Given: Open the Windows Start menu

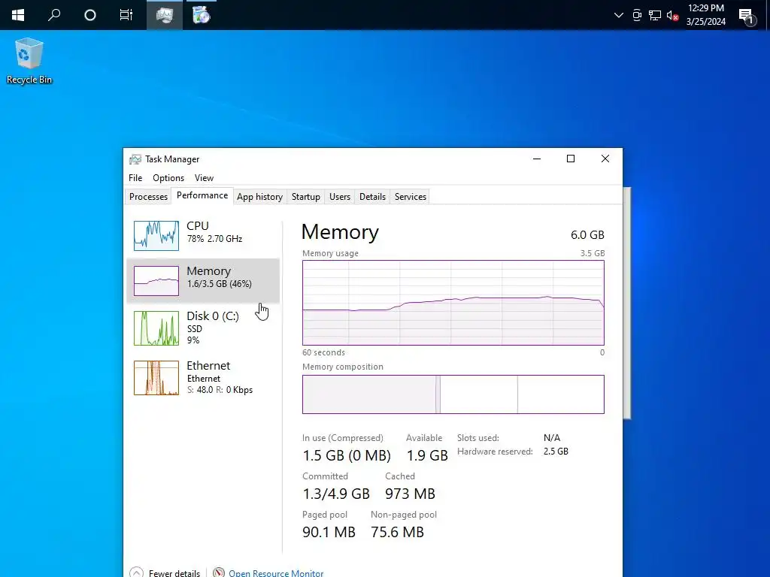Looking at the screenshot, I should tap(18, 15).
